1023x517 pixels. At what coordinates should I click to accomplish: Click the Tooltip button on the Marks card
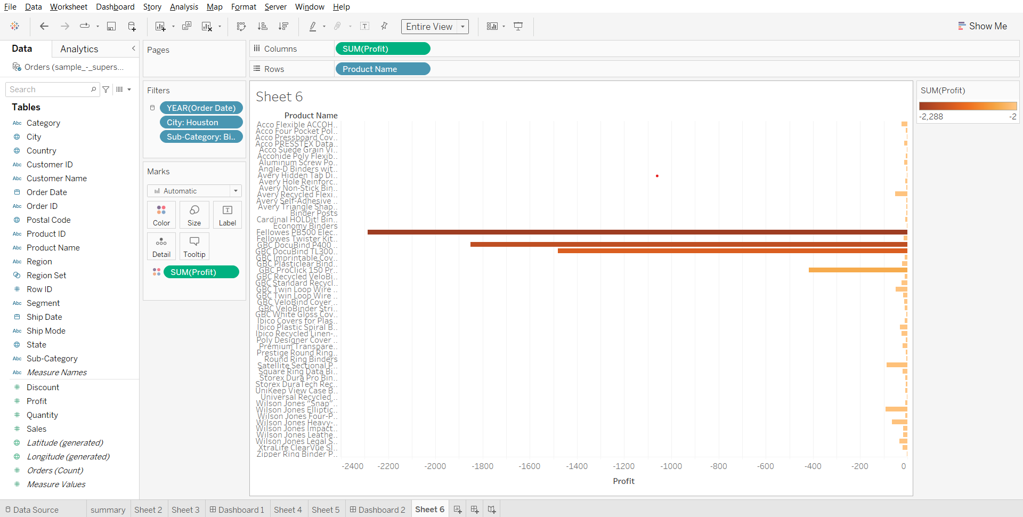194,246
